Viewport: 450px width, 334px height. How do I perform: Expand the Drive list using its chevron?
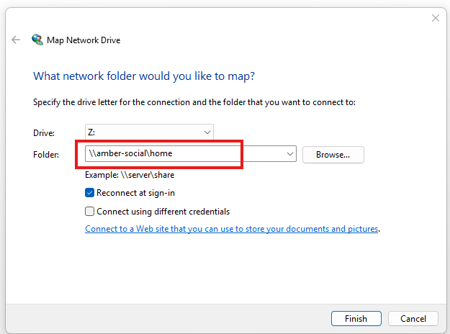click(207, 132)
